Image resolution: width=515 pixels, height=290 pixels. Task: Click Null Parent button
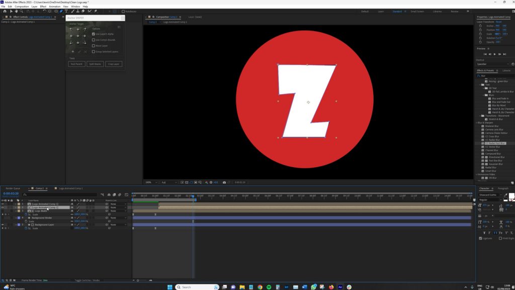click(76, 64)
